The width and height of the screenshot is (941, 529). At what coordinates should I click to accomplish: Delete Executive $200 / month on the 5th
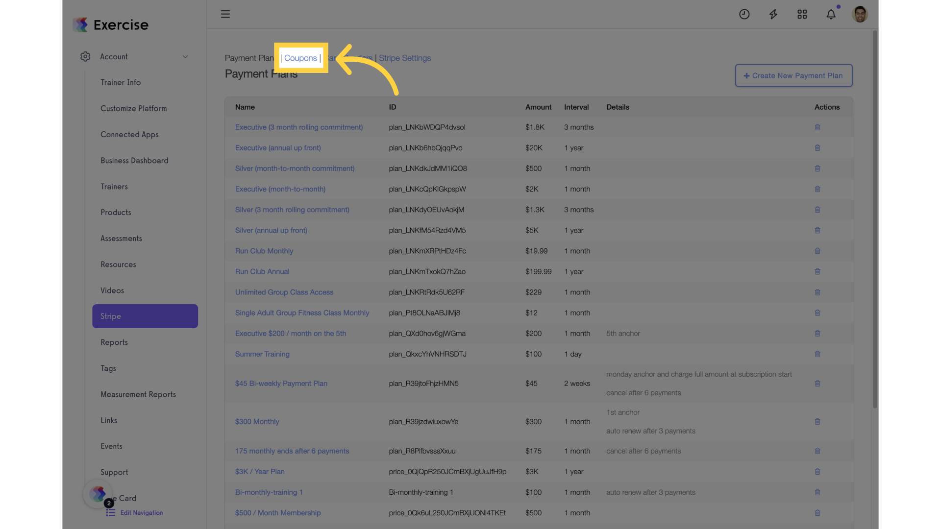[817, 334]
